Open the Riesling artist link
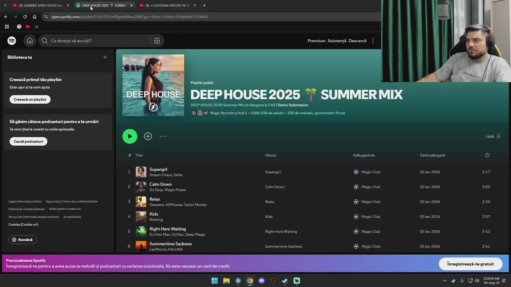This screenshot has height=287, width=511. (156, 220)
